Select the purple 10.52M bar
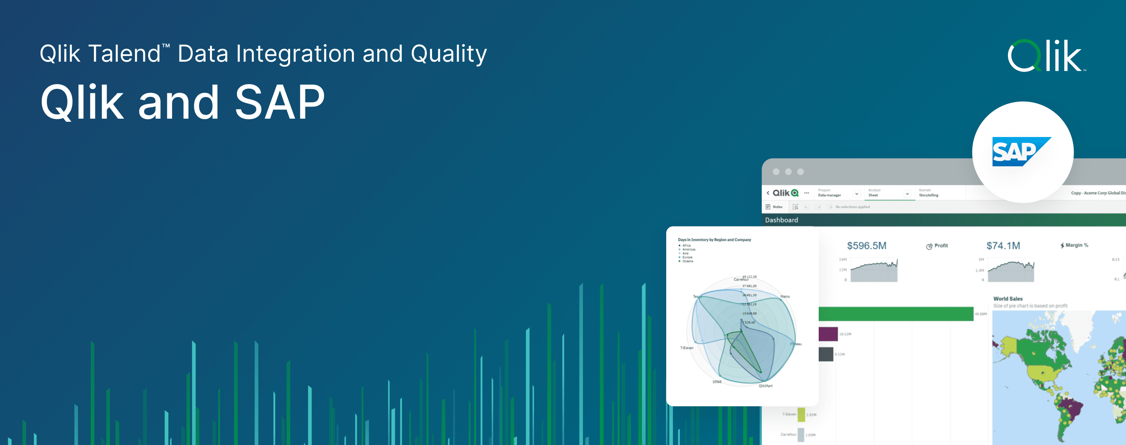1126x445 pixels. [x=828, y=334]
